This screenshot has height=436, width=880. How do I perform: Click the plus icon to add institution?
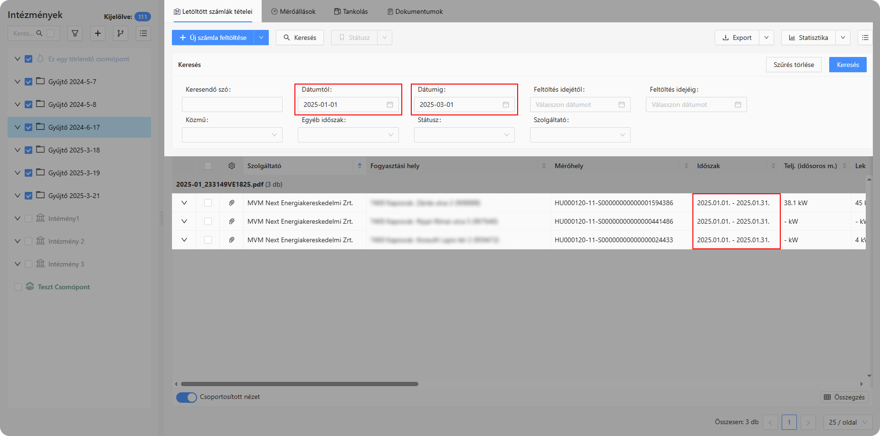98,33
